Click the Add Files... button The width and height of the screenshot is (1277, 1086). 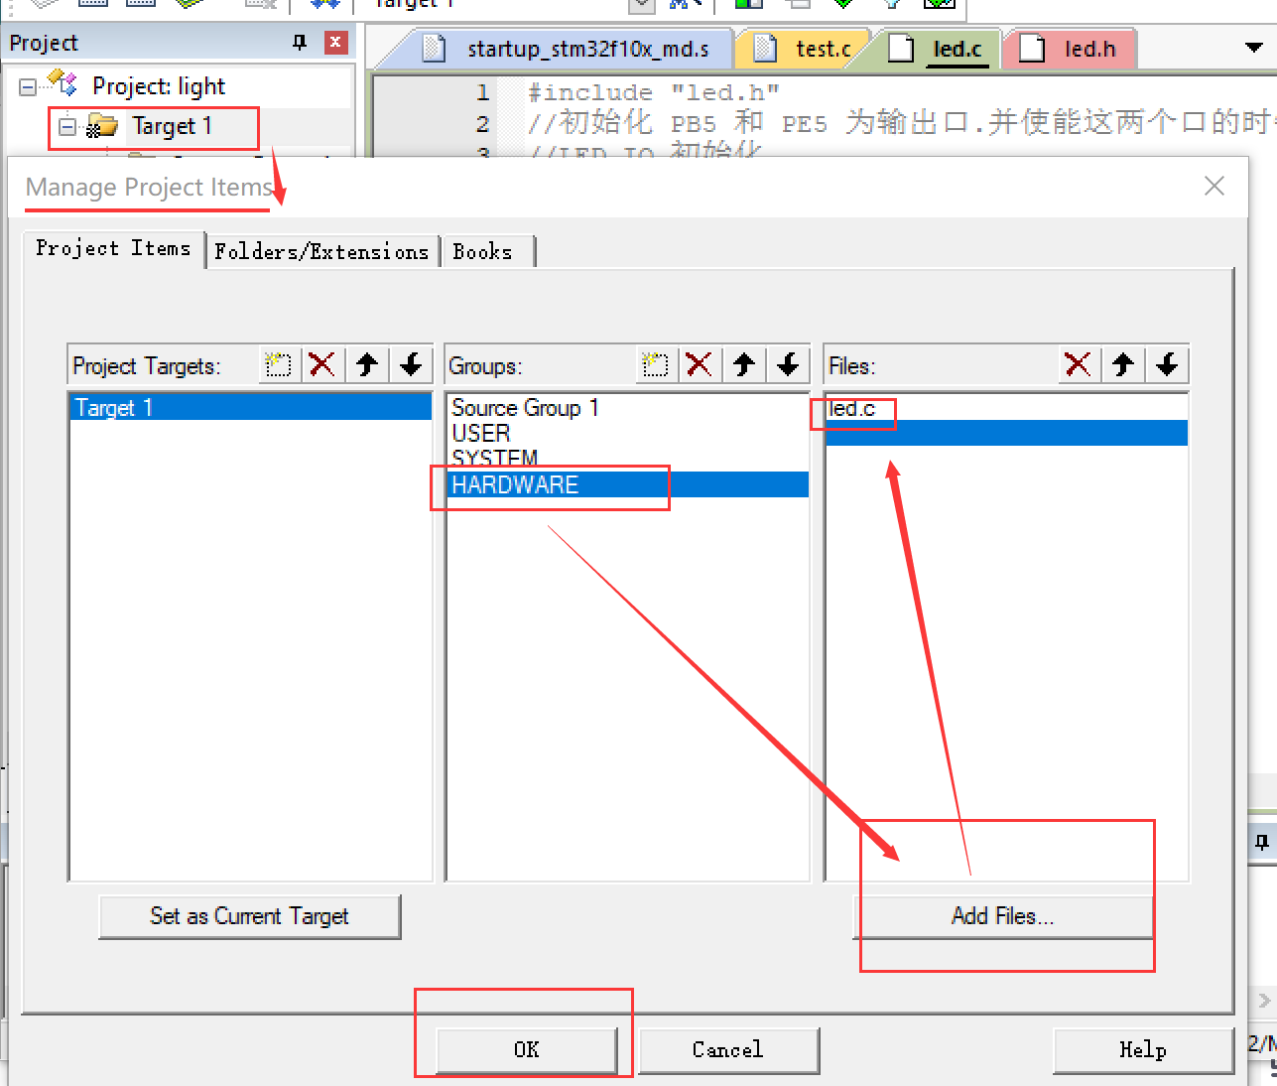coord(1002,916)
